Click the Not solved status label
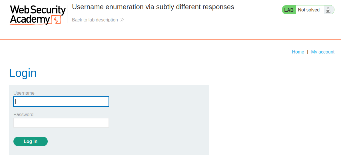 point(309,10)
